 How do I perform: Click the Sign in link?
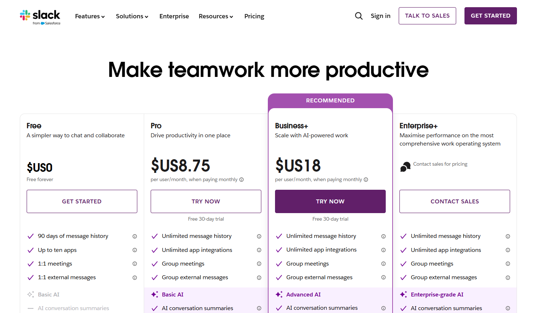tap(380, 16)
